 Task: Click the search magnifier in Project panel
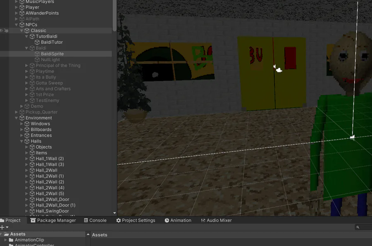[358, 227]
